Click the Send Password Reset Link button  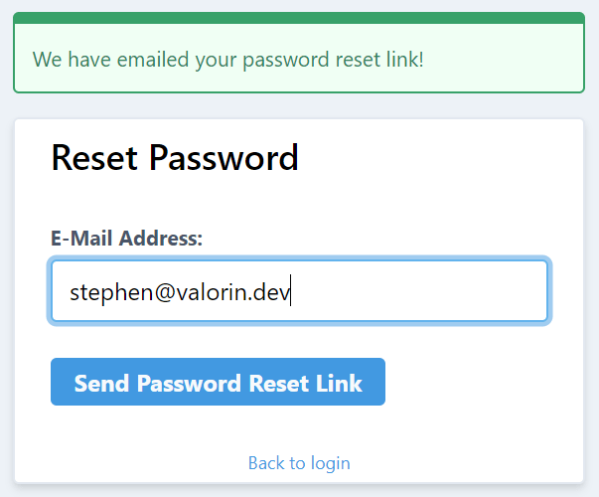click(x=218, y=382)
